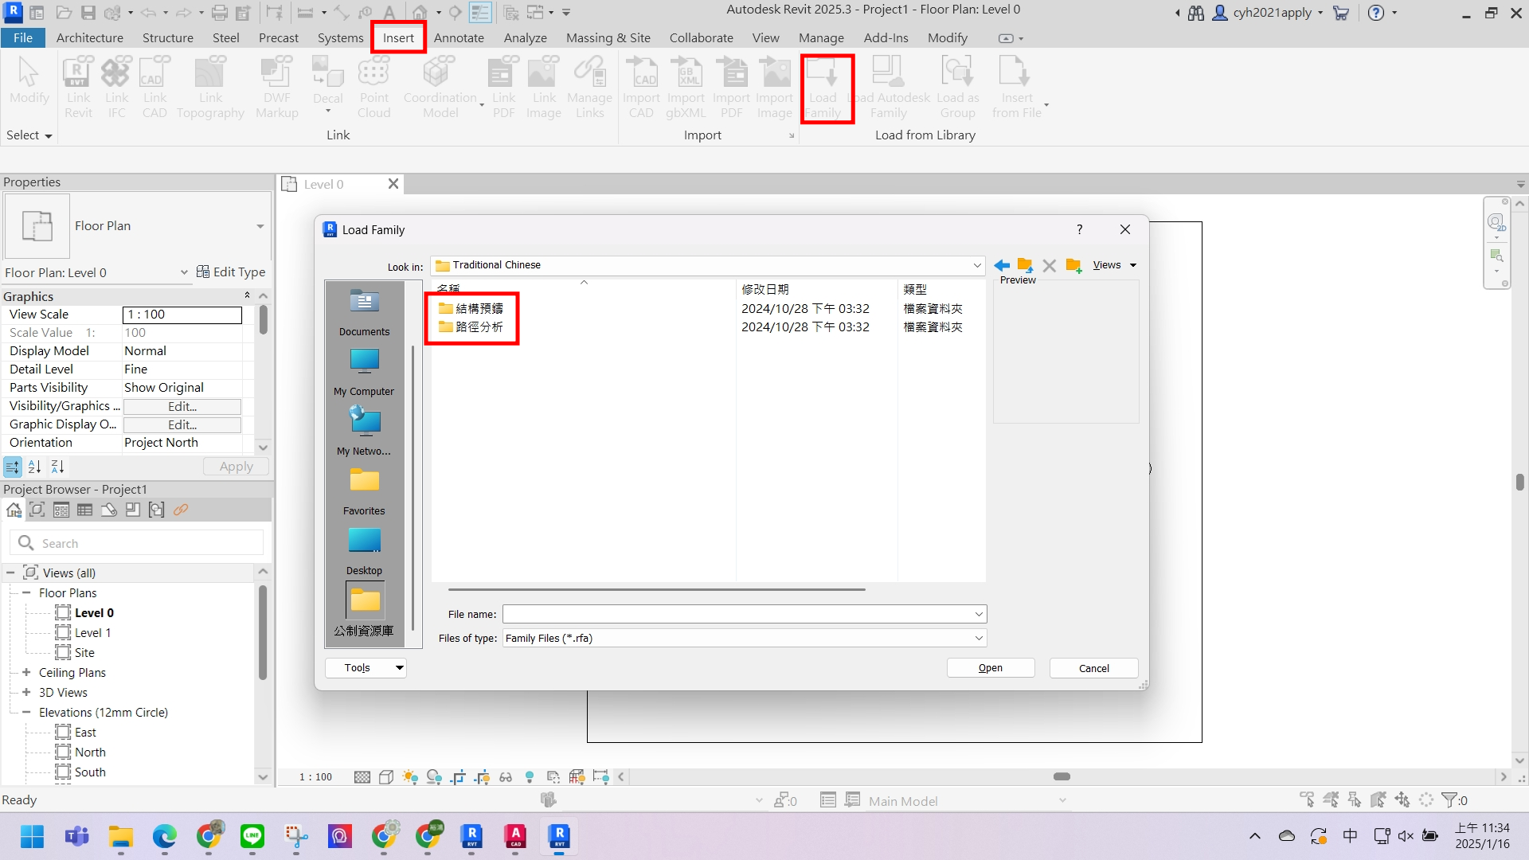Click the Sun Path icon in view control bar
1529x860 pixels.
(x=410, y=777)
